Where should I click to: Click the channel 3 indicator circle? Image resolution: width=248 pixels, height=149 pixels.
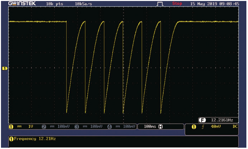click(77, 127)
